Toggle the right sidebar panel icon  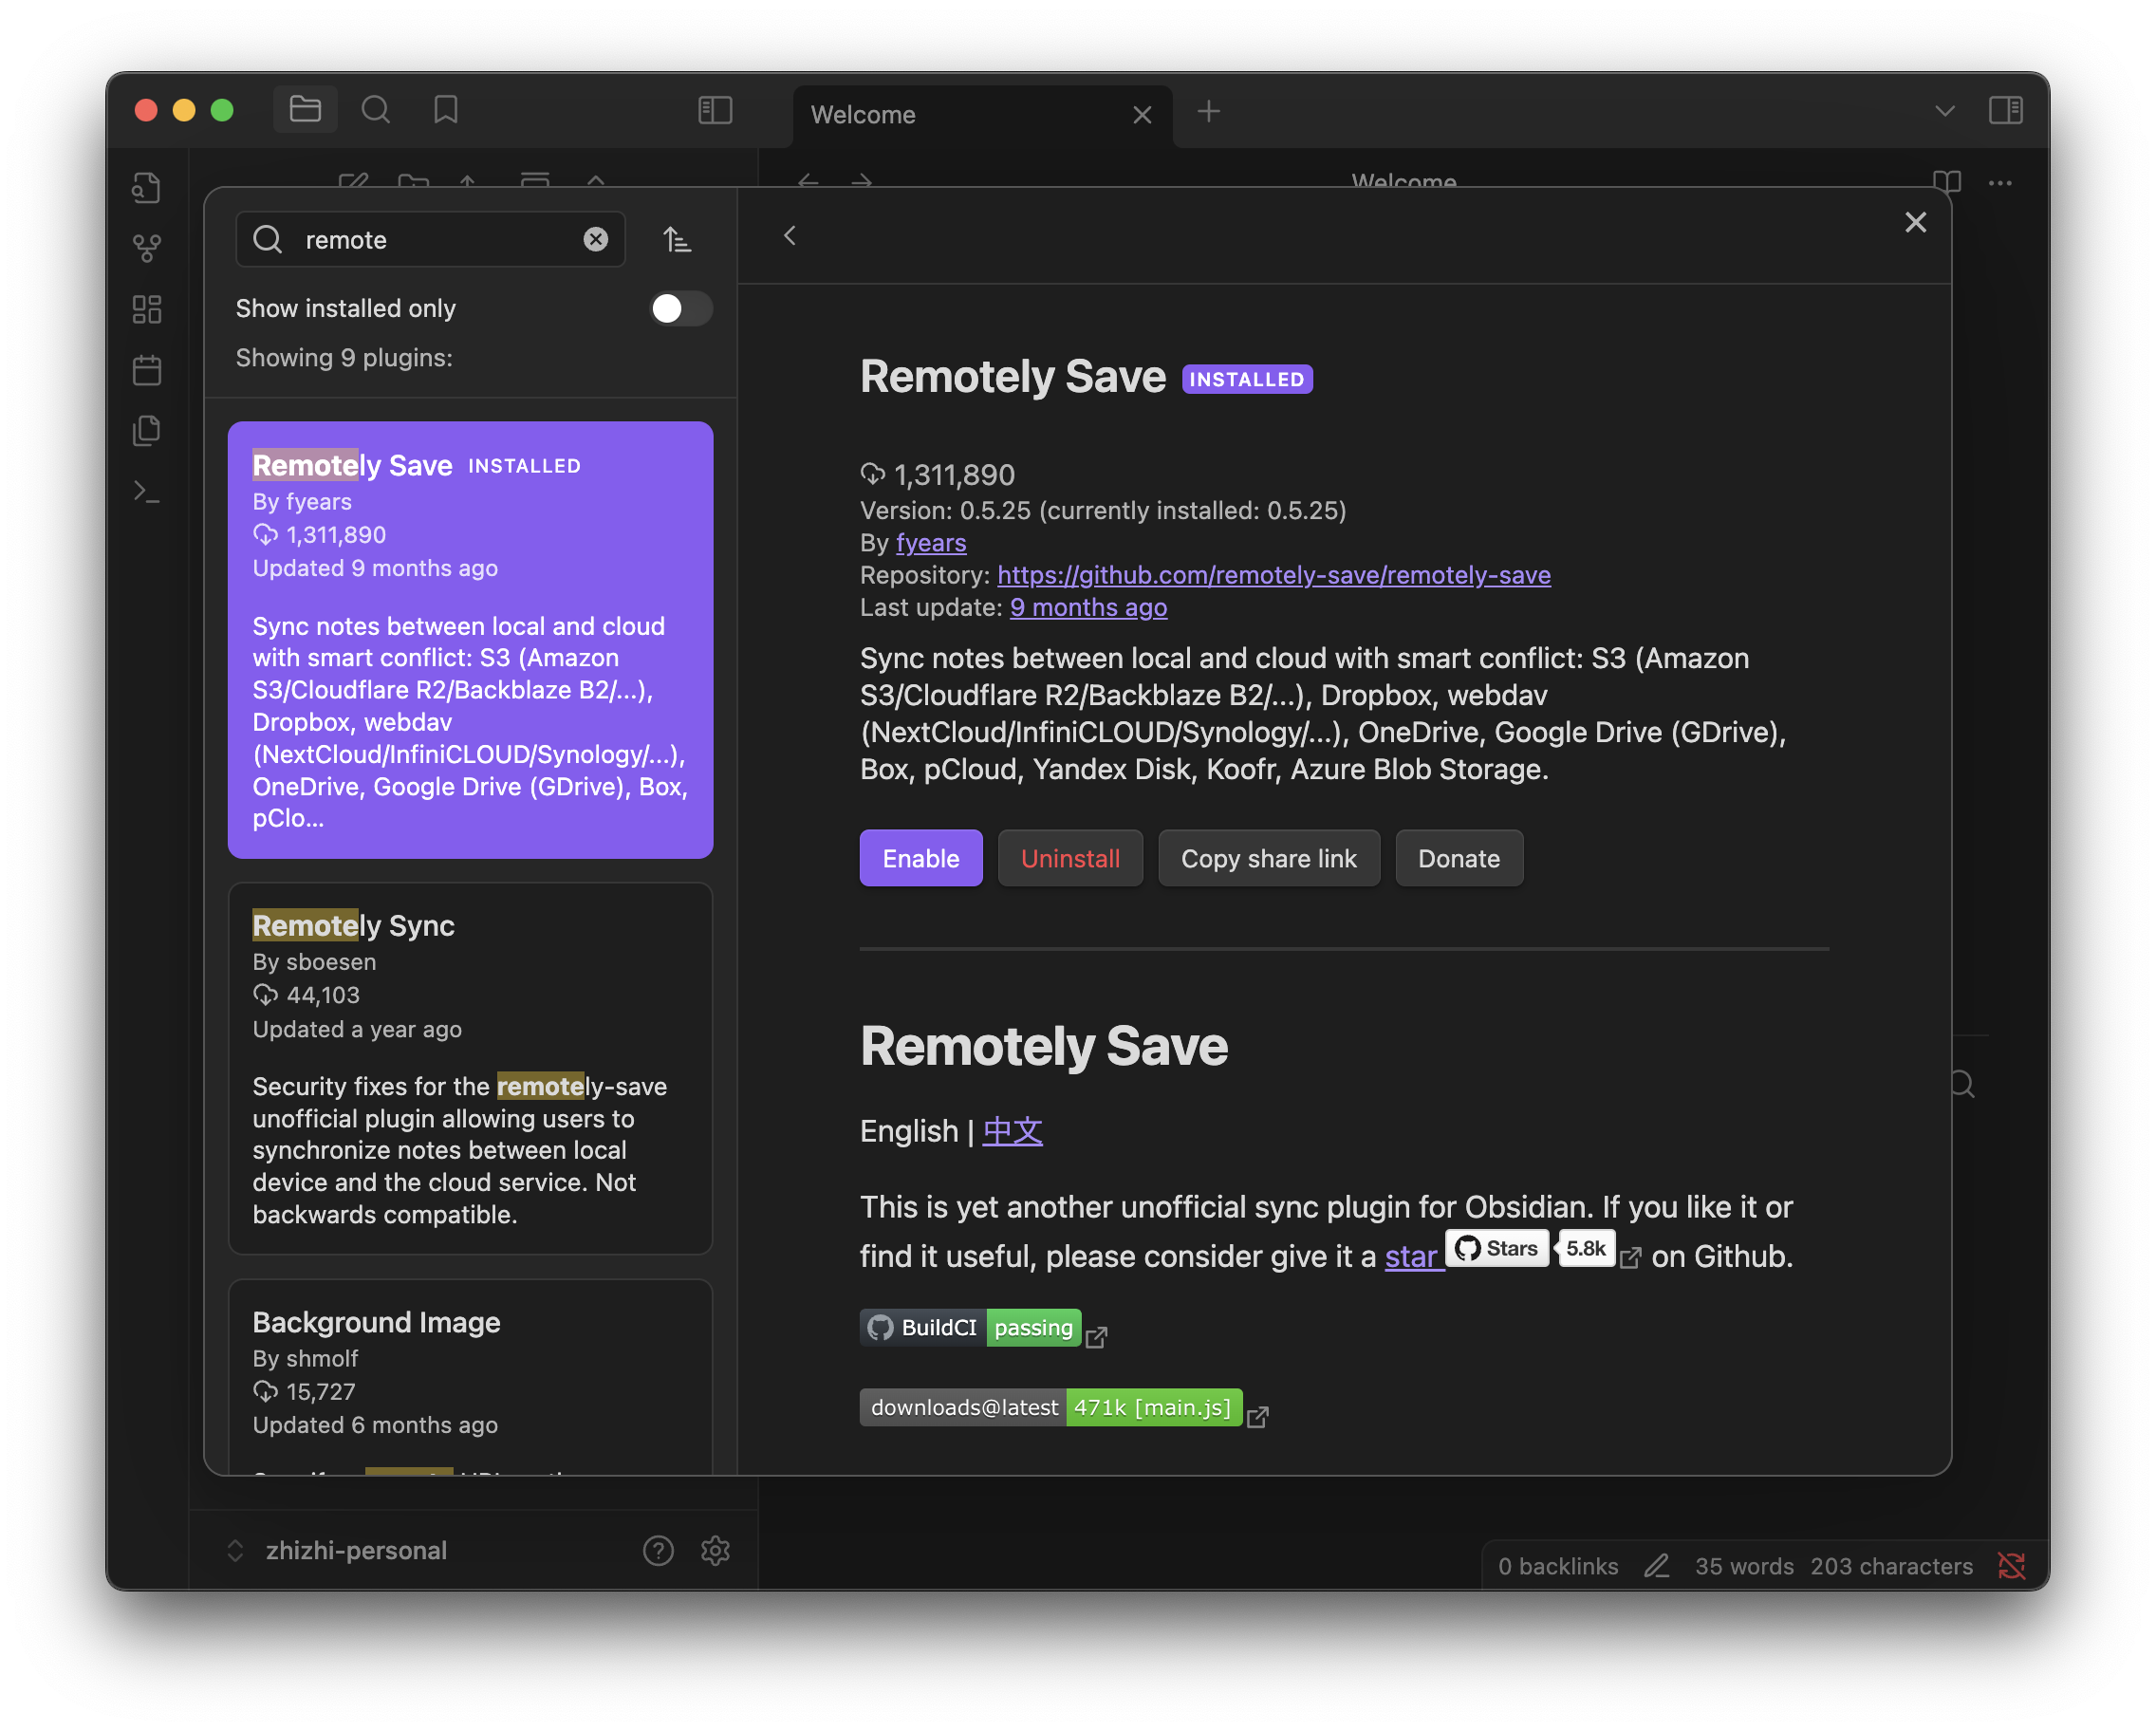pyautogui.click(x=2005, y=110)
